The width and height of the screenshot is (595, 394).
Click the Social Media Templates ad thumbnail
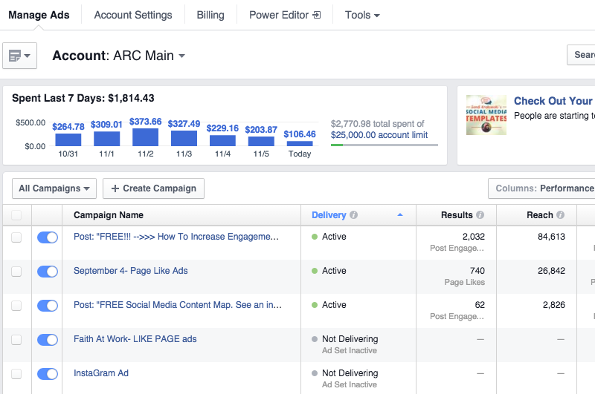(486, 115)
